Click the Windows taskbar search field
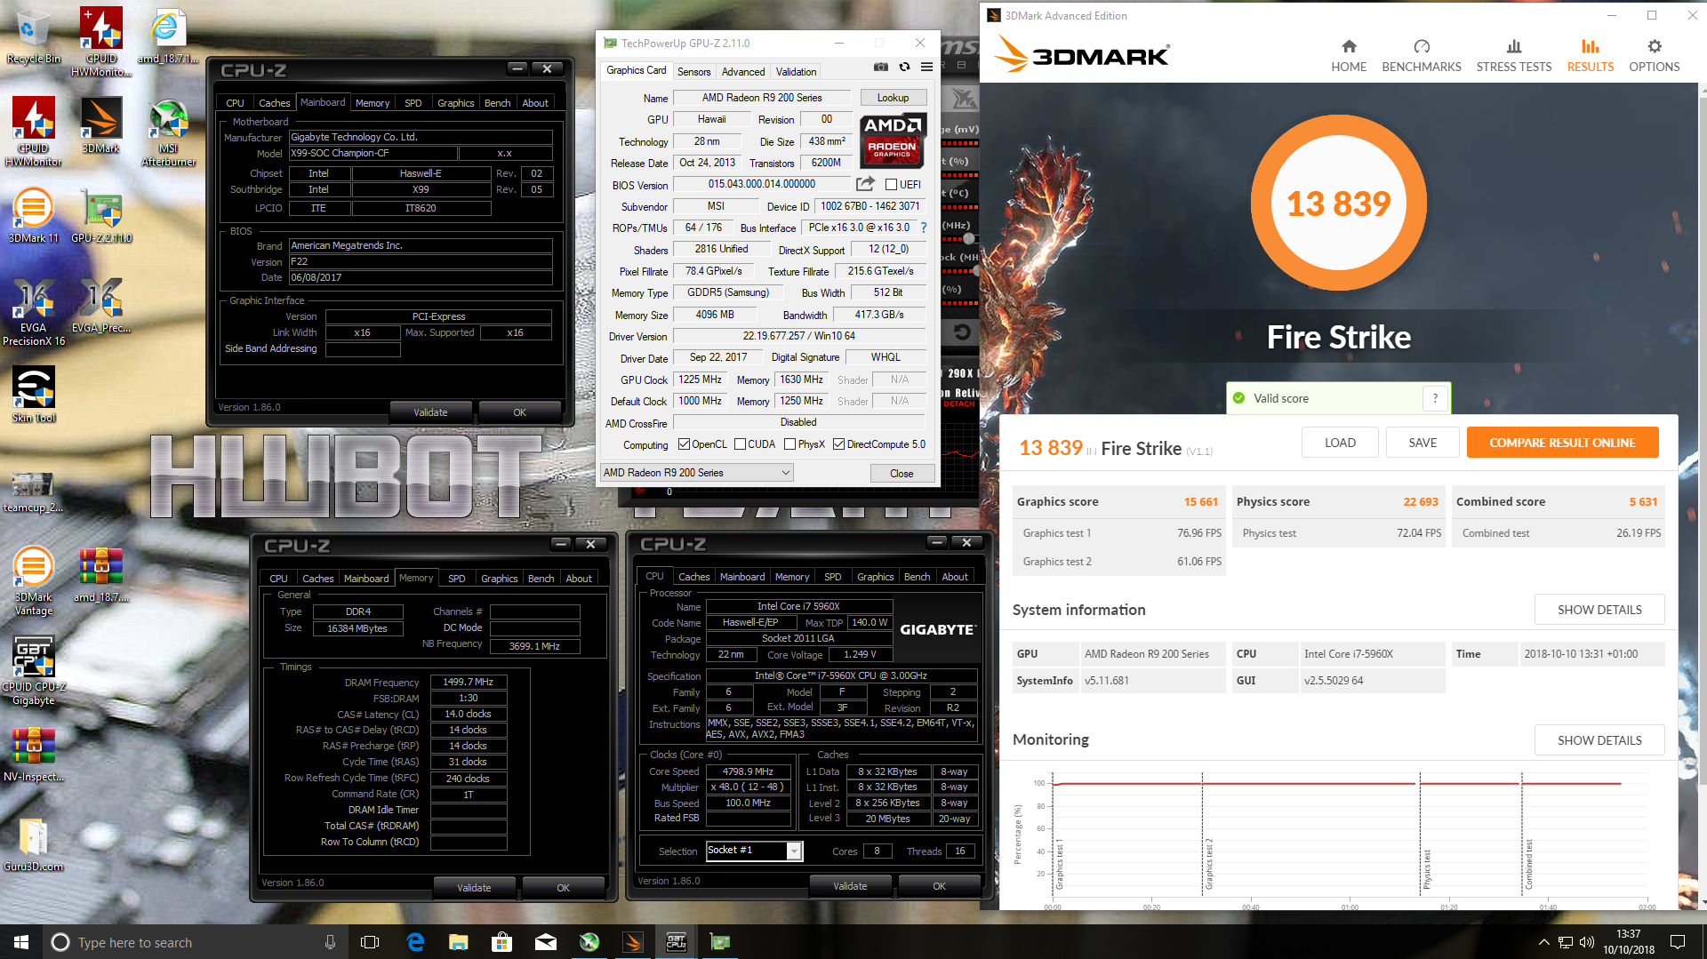1707x959 pixels. (195, 942)
